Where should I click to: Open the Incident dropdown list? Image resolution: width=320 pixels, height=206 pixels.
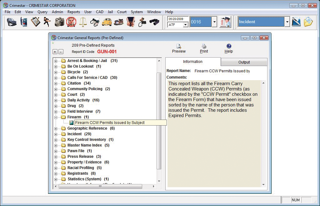pos(287,22)
